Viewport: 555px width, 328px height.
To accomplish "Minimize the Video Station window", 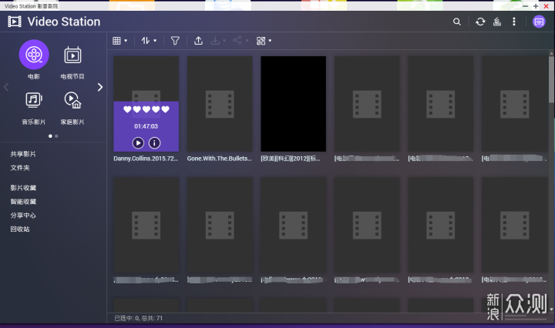I will pyautogui.click(x=525, y=6).
